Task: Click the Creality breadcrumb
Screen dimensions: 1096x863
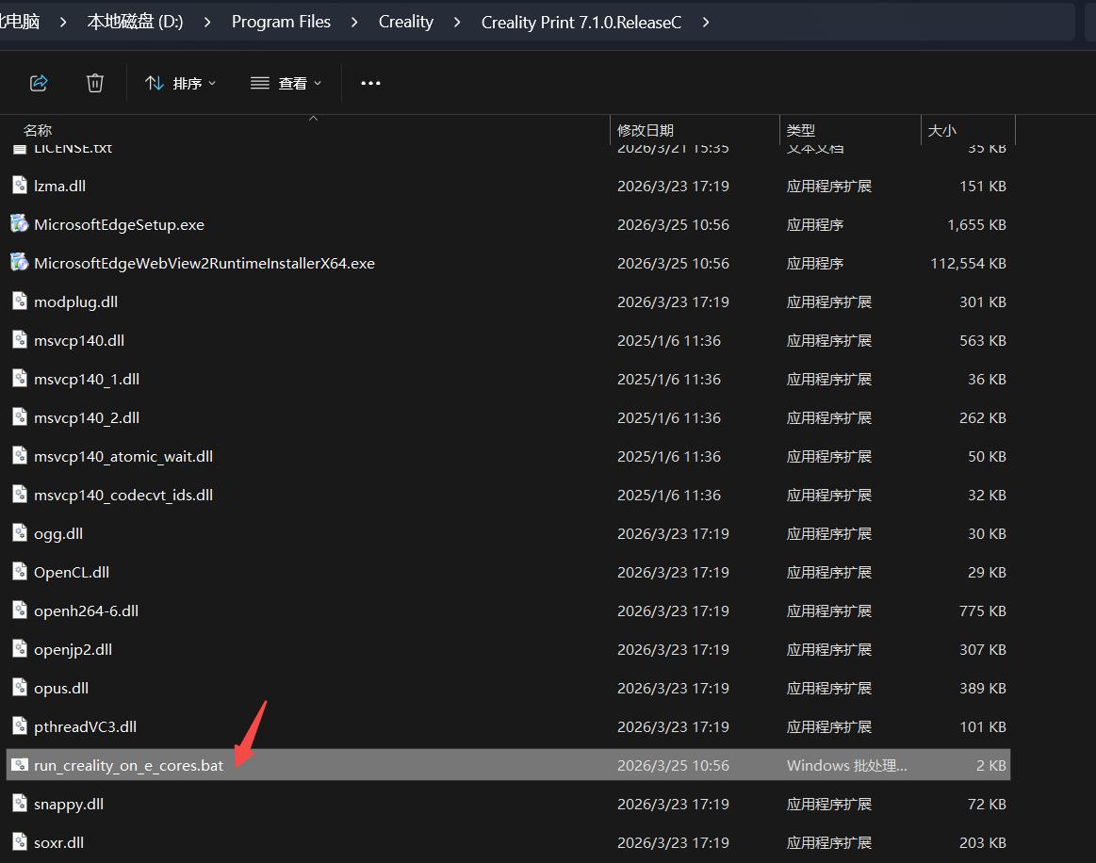Action: click(406, 22)
